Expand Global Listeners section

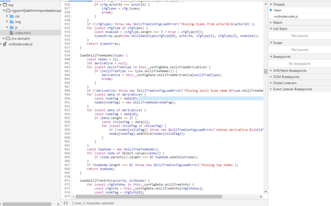(x=271, y=83)
